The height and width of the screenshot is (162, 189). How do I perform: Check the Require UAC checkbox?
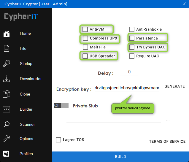point(132,56)
